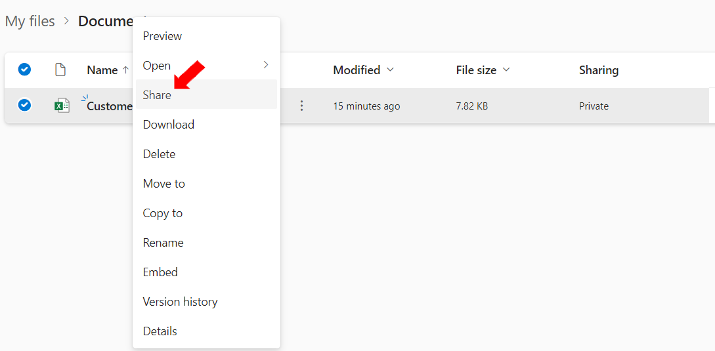
Task: Toggle the select-all checkbox in header
Action: [x=24, y=70]
